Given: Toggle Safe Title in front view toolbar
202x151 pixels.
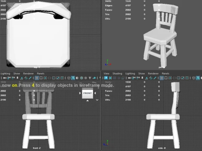Looking at the screenshot, I should 62,78.
